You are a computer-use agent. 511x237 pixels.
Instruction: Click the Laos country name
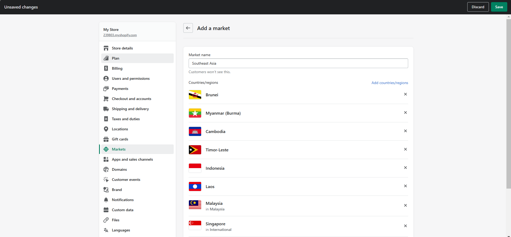click(210, 186)
